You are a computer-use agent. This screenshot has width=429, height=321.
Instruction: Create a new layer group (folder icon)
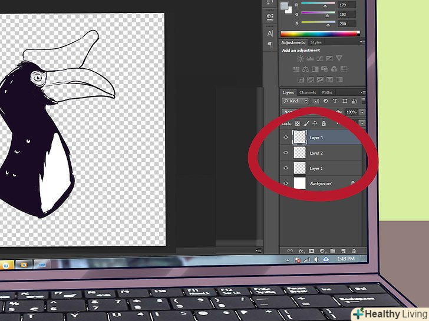[333, 250]
